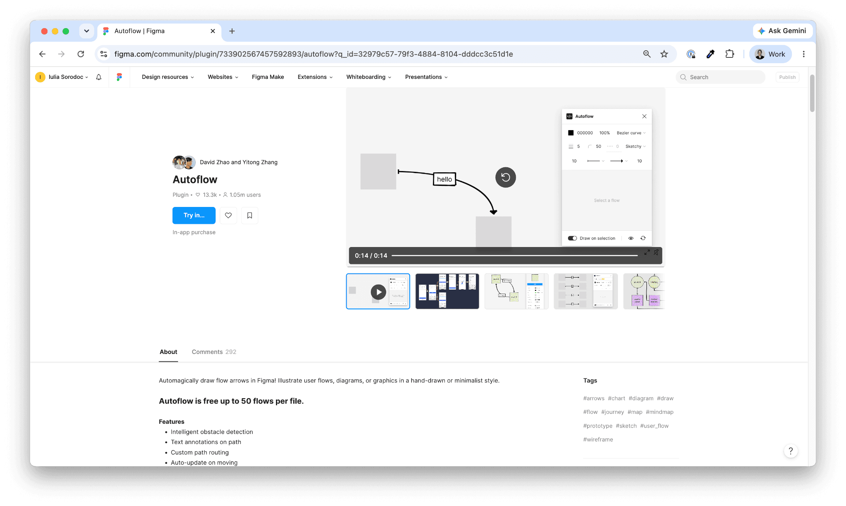The height and width of the screenshot is (506, 846).
Task: Click the video progress bar
Action: click(x=515, y=256)
